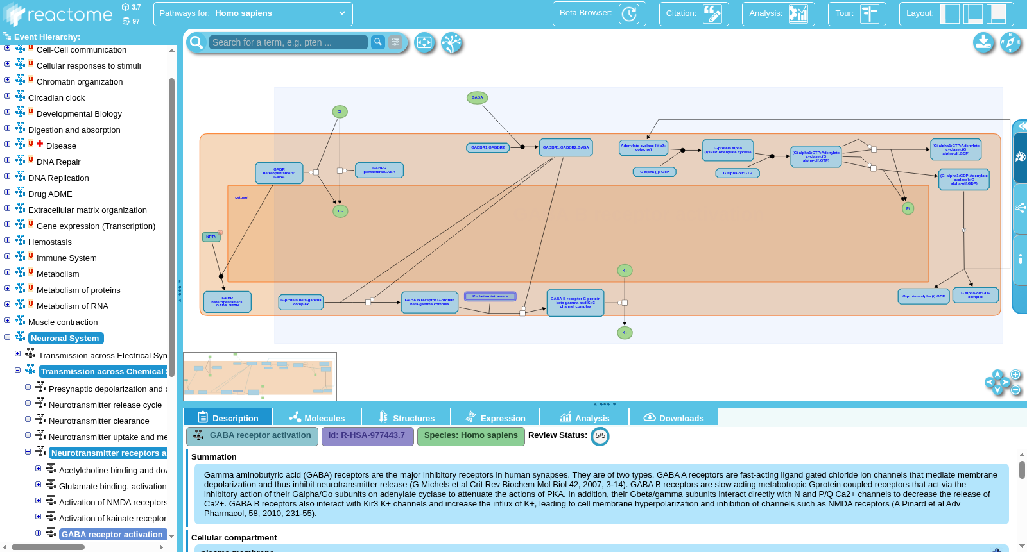
Task: Collapse the right side panel chevrons
Action: tap(1022, 126)
